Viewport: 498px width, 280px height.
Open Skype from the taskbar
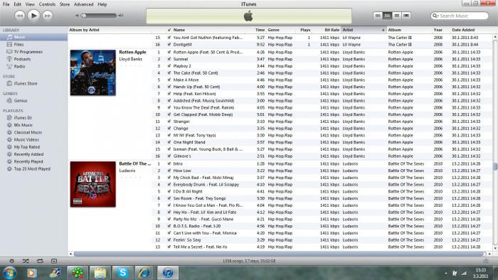[x=122, y=273]
